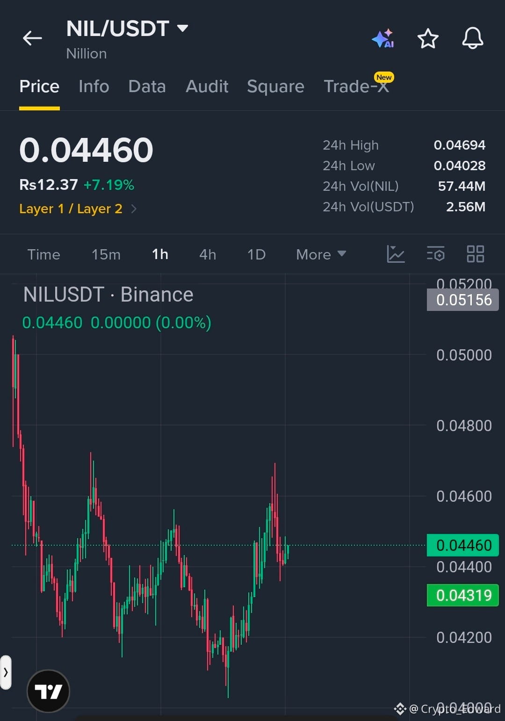Switch to the Audit tab
The height and width of the screenshot is (721, 505).
pos(207,87)
